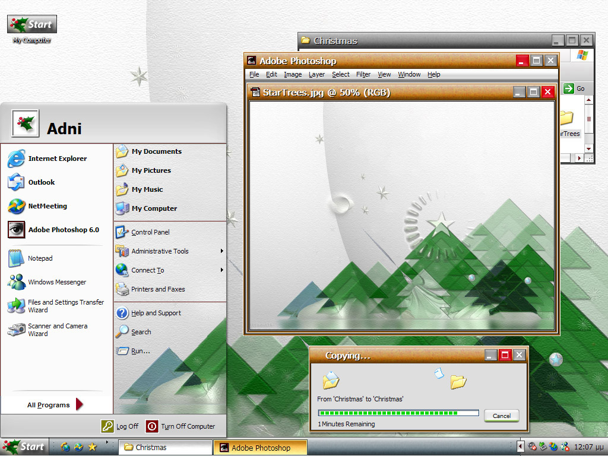
Task: Open the View menu in Photoshop
Action: (x=384, y=74)
